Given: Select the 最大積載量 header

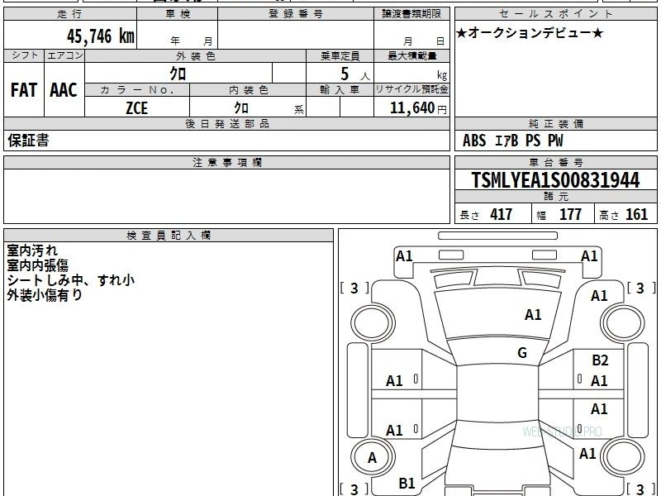Looking at the screenshot, I should coord(411,55).
